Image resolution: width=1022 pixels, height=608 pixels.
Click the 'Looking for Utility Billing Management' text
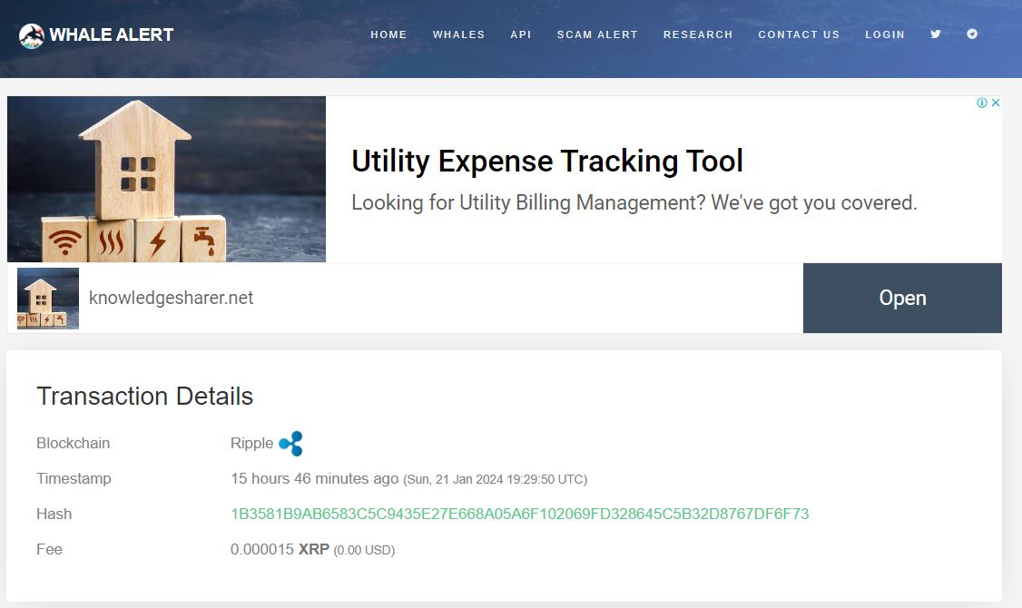tap(634, 202)
